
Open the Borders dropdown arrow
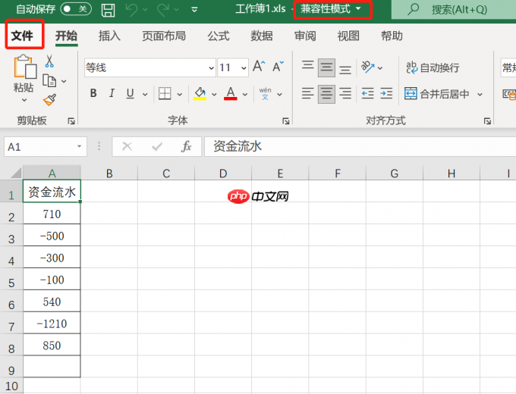click(x=180, y=94)
